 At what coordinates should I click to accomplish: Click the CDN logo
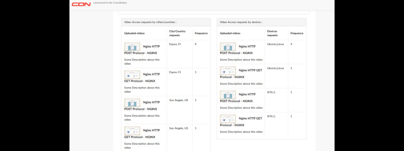pyautogui.click(x=81, y=4)
